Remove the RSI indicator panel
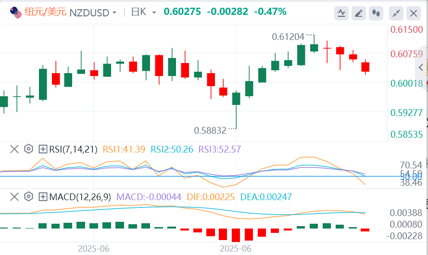This screenshot has height=255, width=428. (14, 149)
